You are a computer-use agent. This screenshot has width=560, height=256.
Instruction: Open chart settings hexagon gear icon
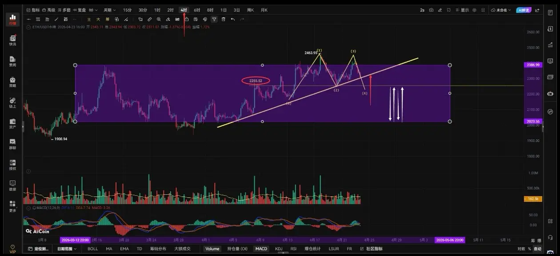pos(475,10)
